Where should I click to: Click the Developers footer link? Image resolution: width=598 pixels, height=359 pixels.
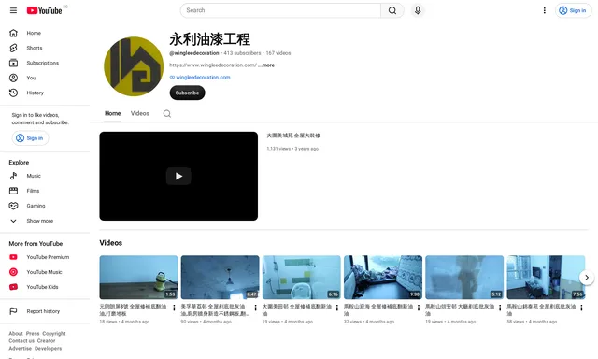(x=48, y=349)
